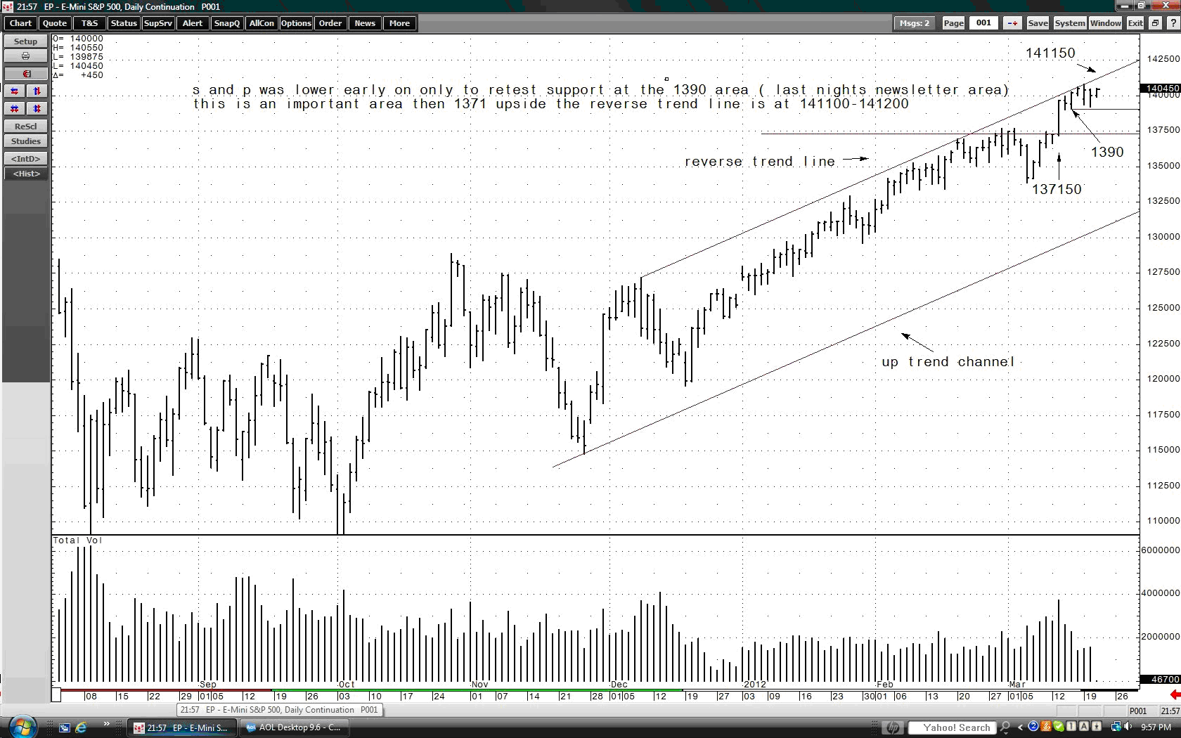Screen dimensions: 1181x738
Task: Open the News menu
Action: pyautogui.click(x=365, y=23)
